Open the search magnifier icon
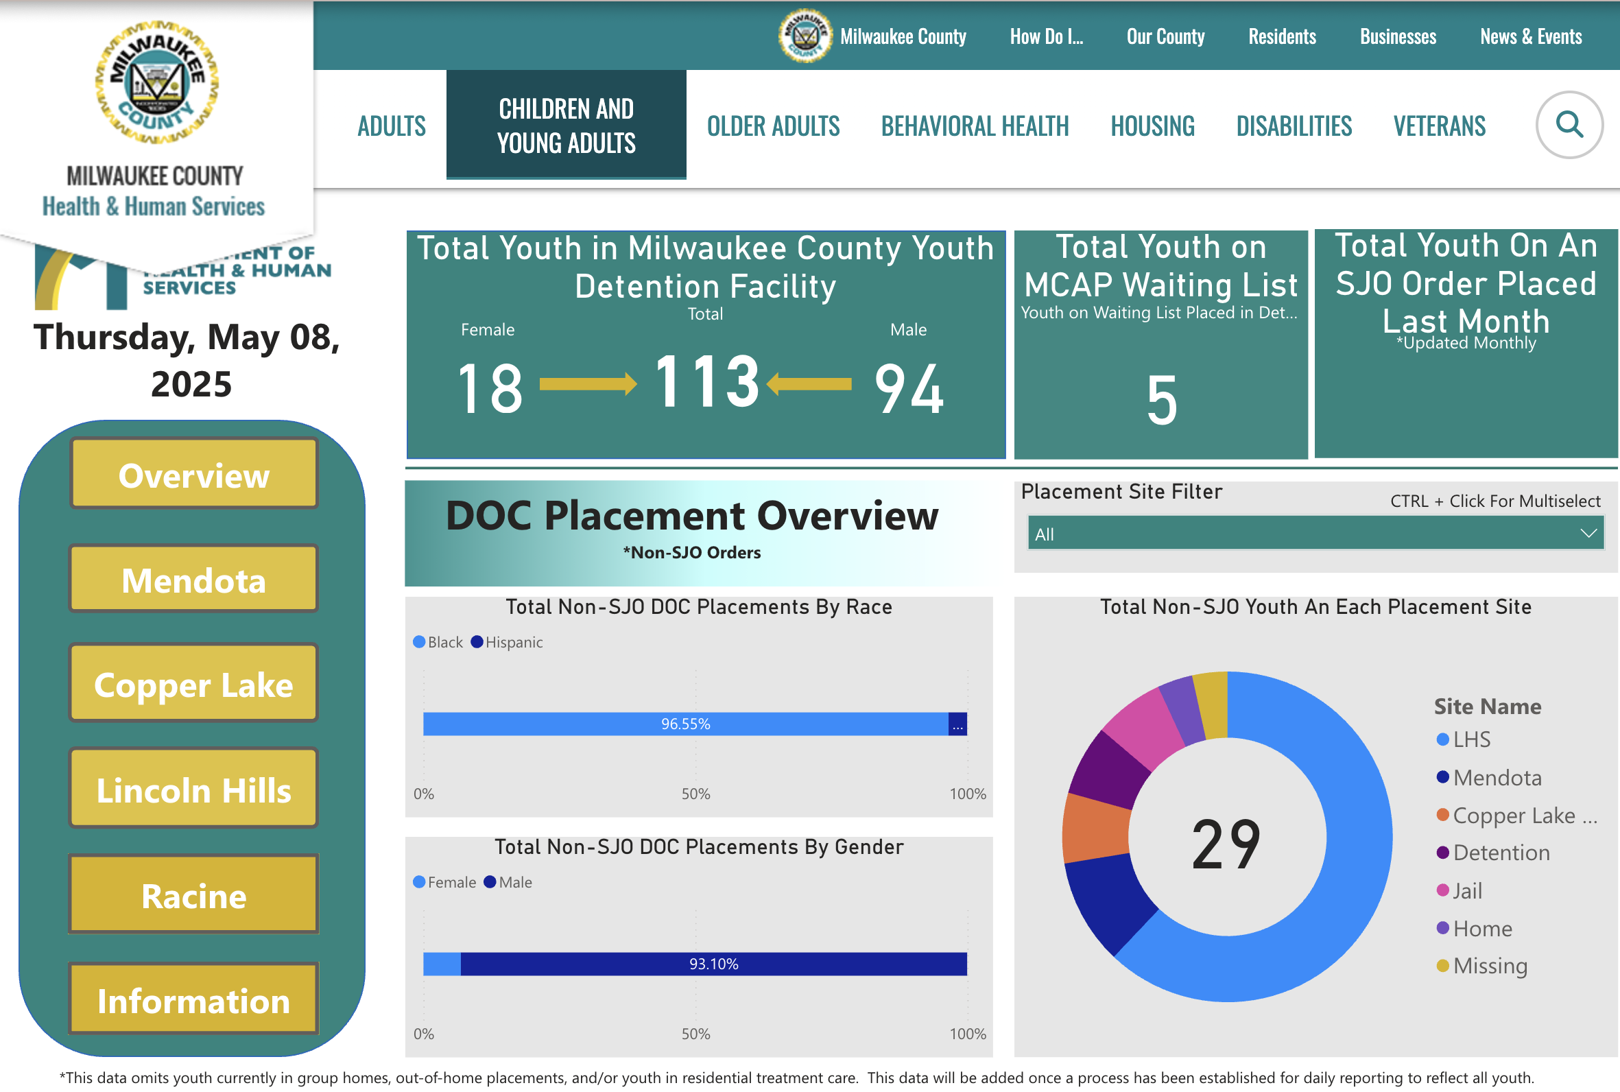This screenshot has width=1620, height=1092. pos(1569,126)
